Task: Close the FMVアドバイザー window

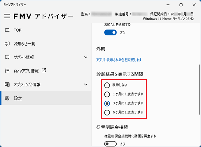Action: pos(194,5)
